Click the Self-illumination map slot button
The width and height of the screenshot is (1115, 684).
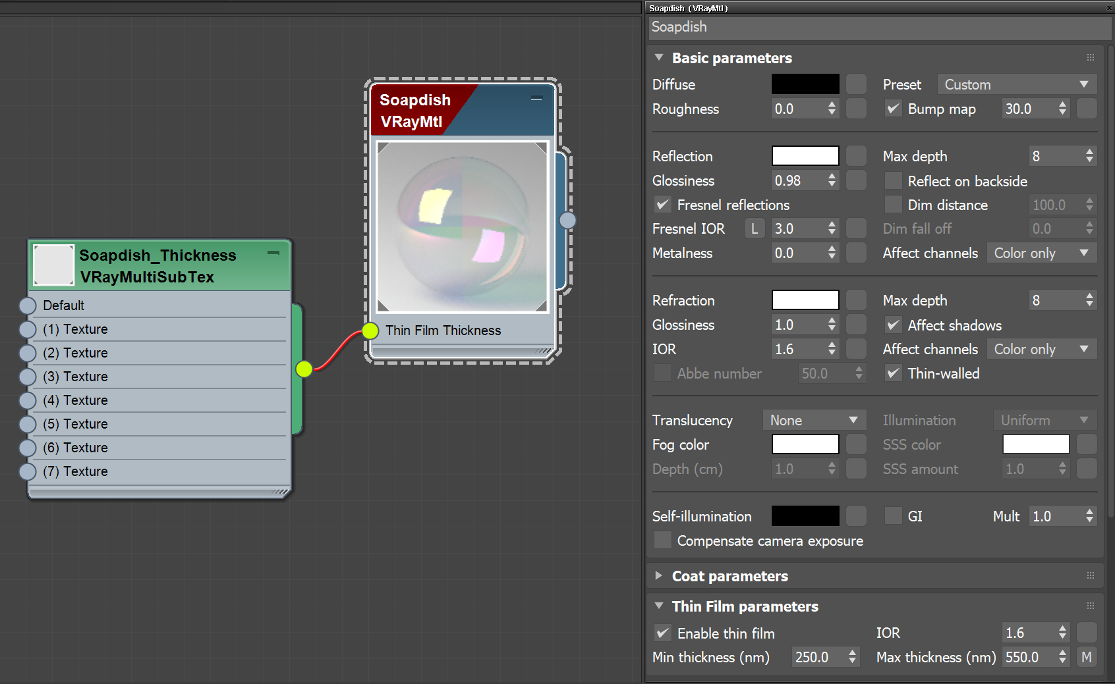pos(855,515)
